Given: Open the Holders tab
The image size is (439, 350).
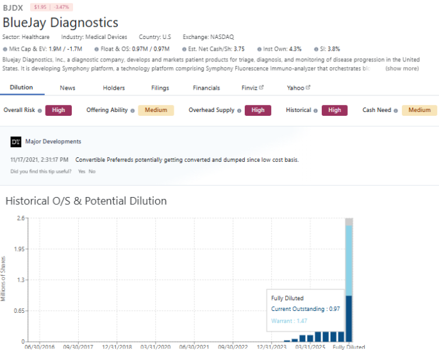Looking at the screenshot, I should (113, 88).
